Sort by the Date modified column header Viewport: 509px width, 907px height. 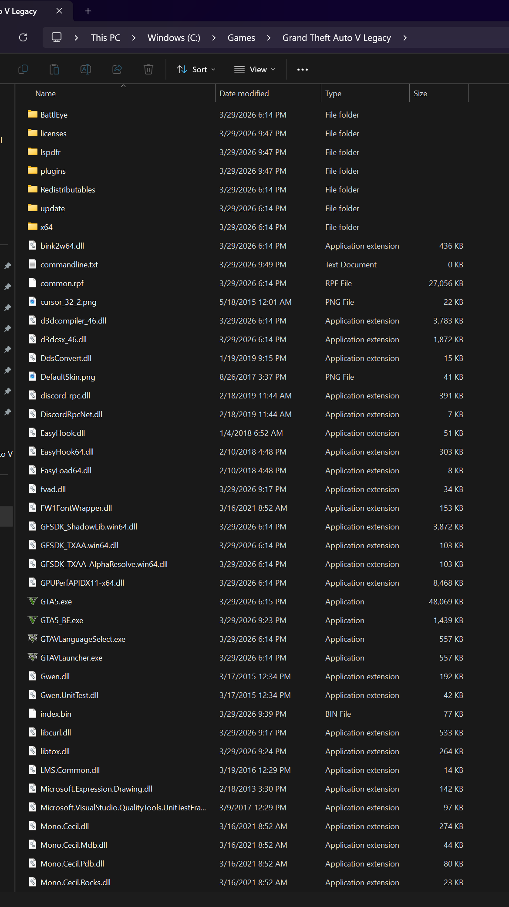(x=244, y=94)
